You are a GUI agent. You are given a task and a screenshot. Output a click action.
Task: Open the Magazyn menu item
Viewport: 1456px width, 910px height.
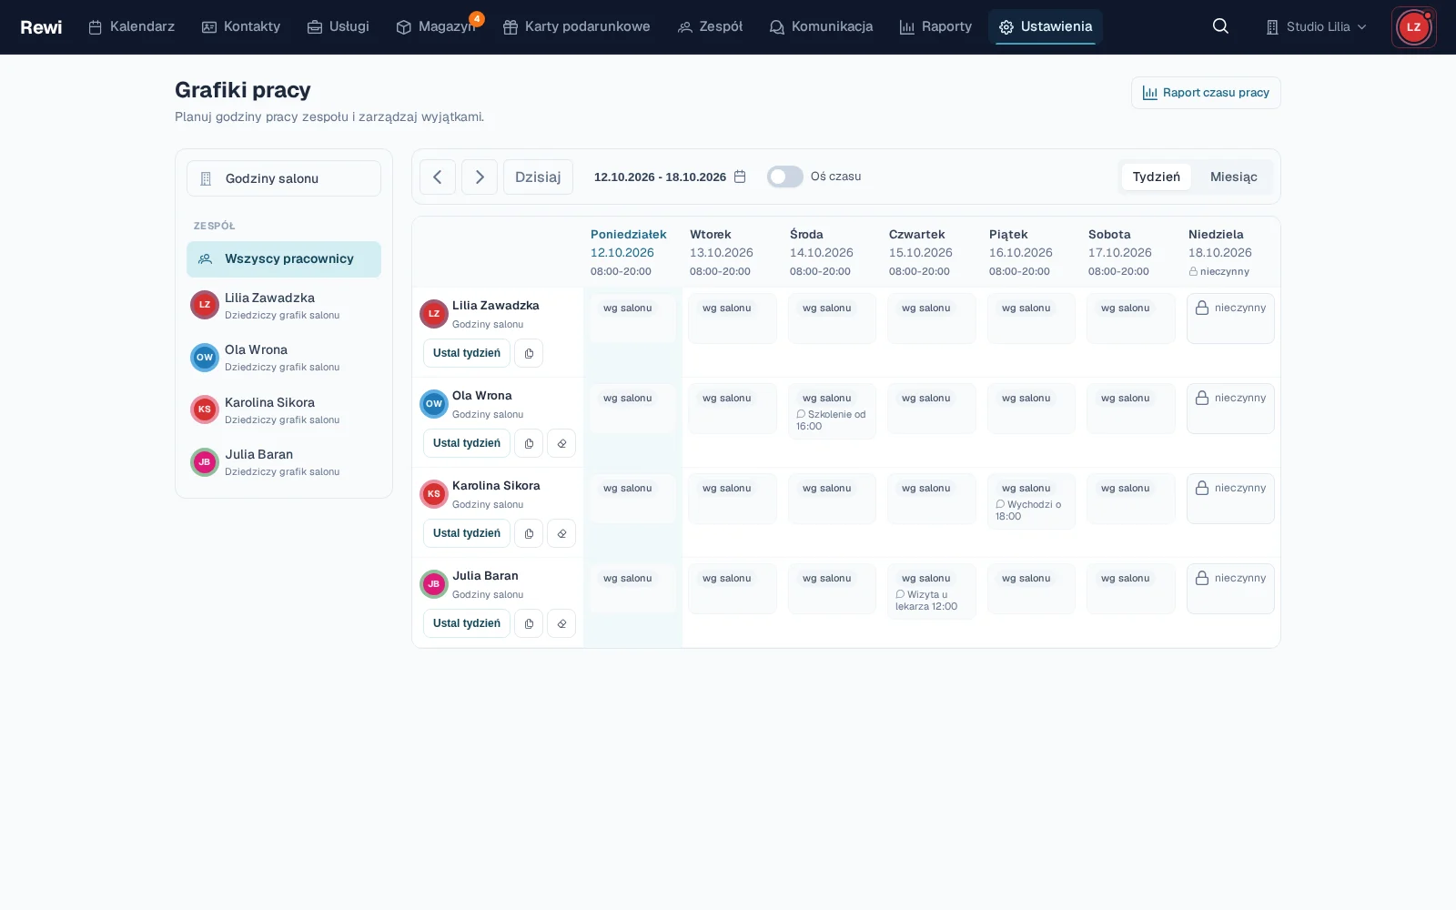436,26
